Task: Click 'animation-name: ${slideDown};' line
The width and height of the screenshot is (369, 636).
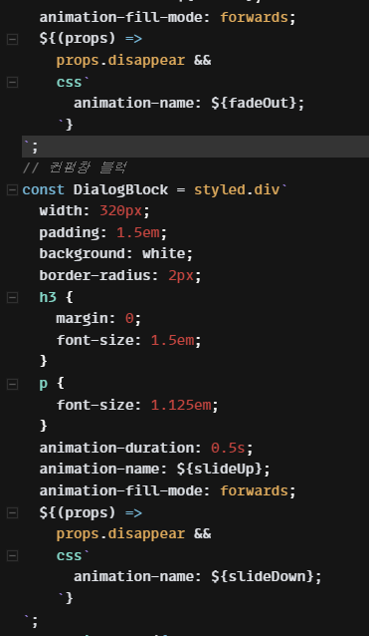Action: pyautogui.click(x=198, y=576)
